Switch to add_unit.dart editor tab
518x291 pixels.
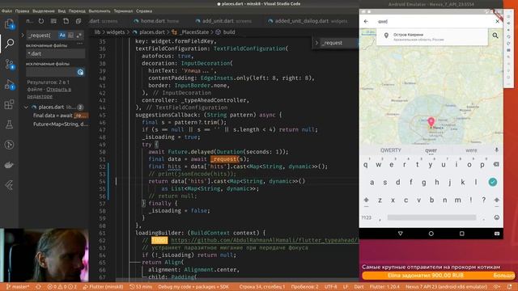(x=223, y=21)
